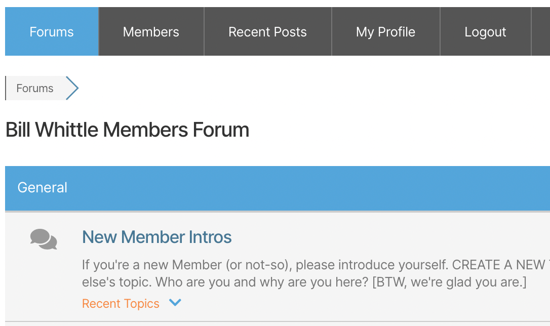Click the breadcrumb arrow after Forums

[x=72, y=89]
